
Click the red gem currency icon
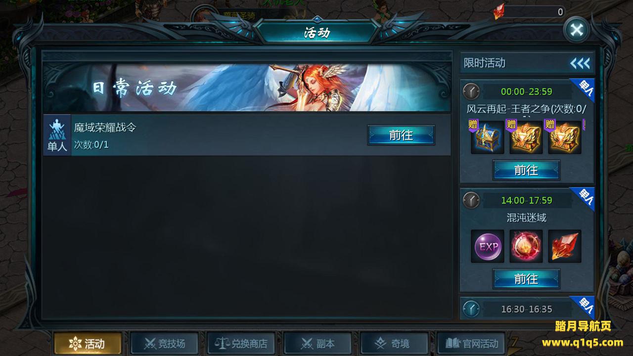pyautogui.click(x=499, y=11)
